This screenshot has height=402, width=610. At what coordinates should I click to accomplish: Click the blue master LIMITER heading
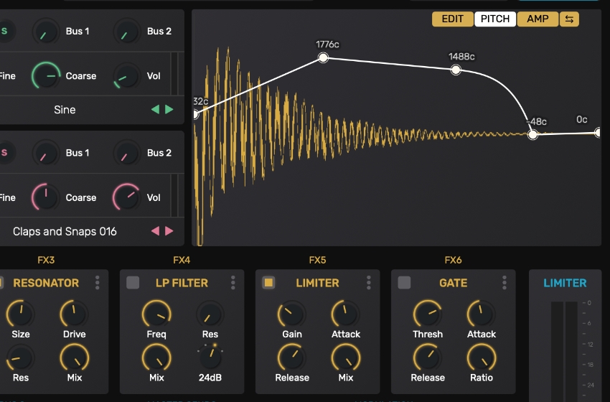click(565, 283)
